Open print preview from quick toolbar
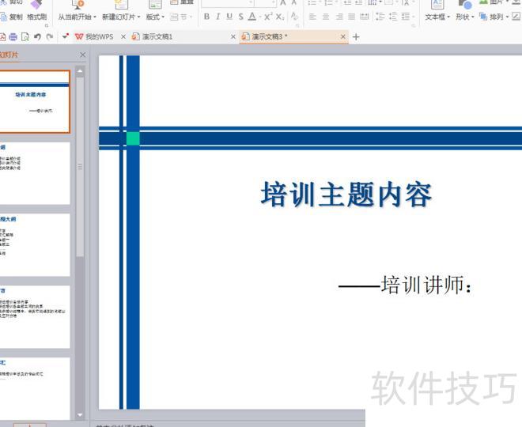This screenshot has width=522, height=427. pos(25,36)
